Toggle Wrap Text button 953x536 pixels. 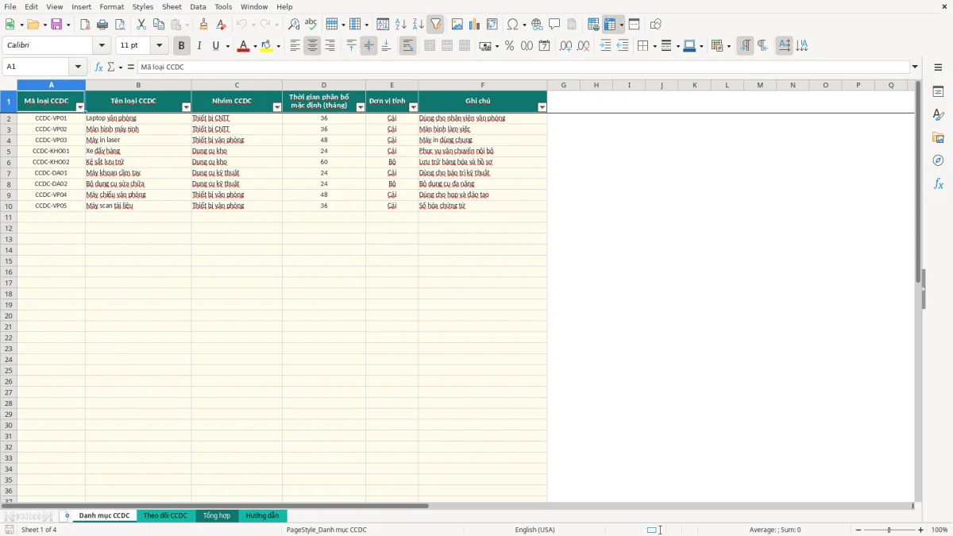tap(408, 46)
